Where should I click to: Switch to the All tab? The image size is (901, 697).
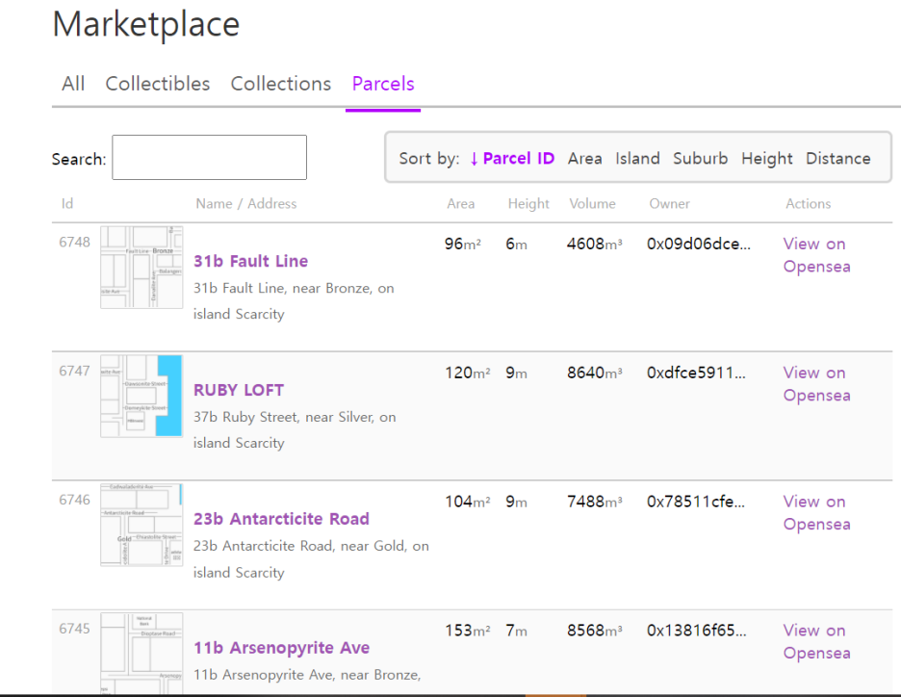(73, 84)
